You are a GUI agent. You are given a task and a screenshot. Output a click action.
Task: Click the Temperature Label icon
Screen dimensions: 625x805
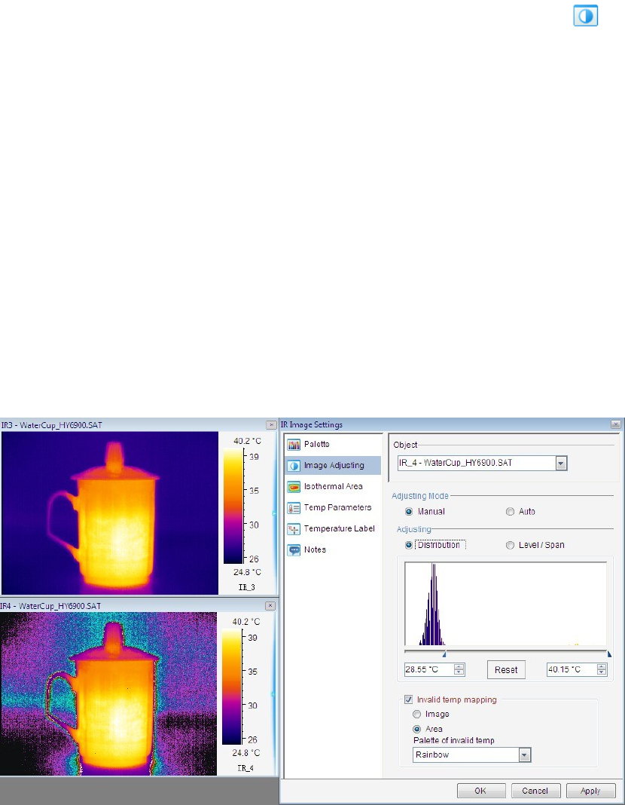click(294, 529)
